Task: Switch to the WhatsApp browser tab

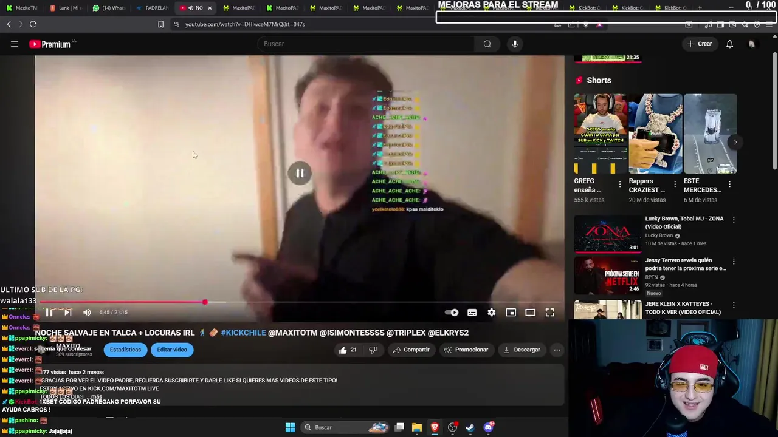Action: 109,8
